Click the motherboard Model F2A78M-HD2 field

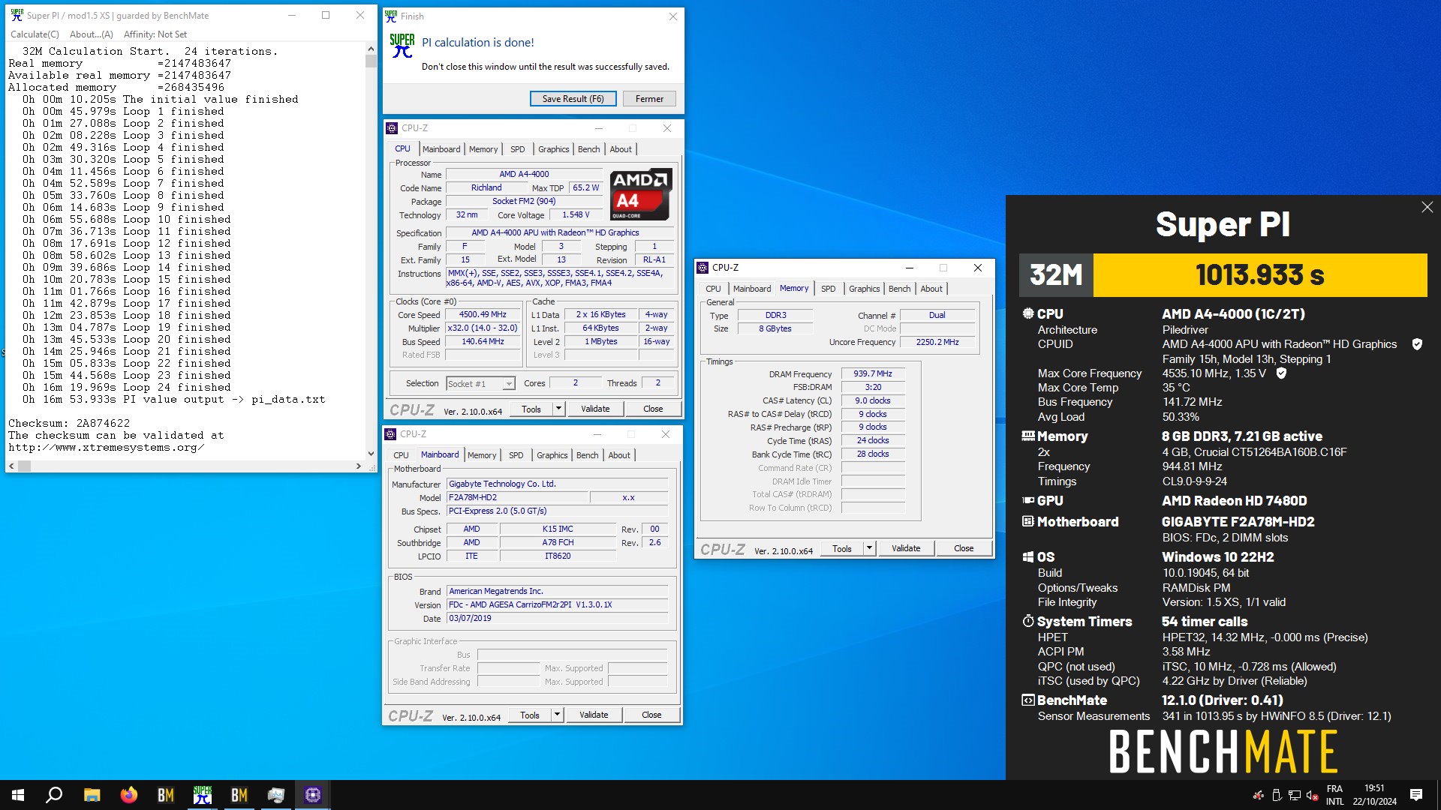point(516,497)
